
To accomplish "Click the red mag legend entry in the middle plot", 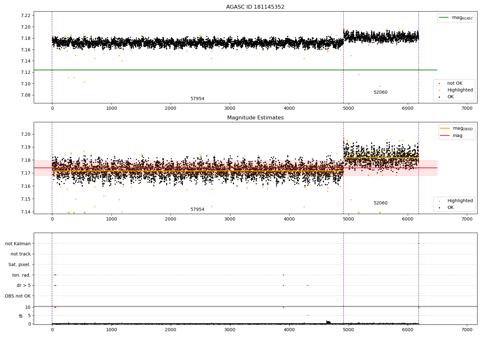I will pos(451,136).
